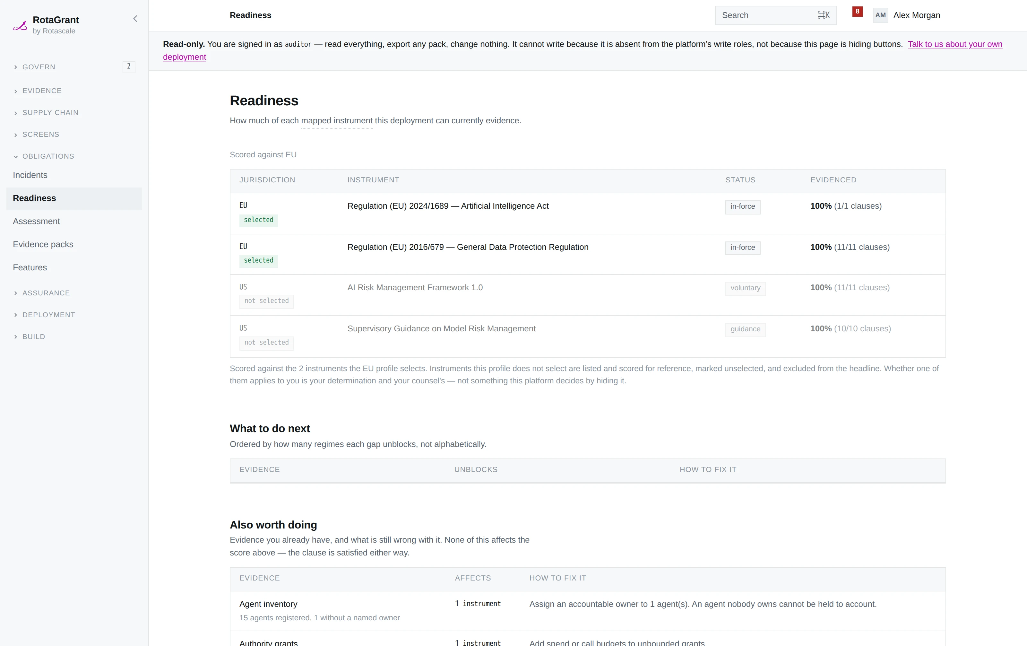Image resolution: width=1027 pixels, height=646 pixels.
Task: Click 'Supervisory Guidance on Model Risk Management'
Action: [441, 328]
